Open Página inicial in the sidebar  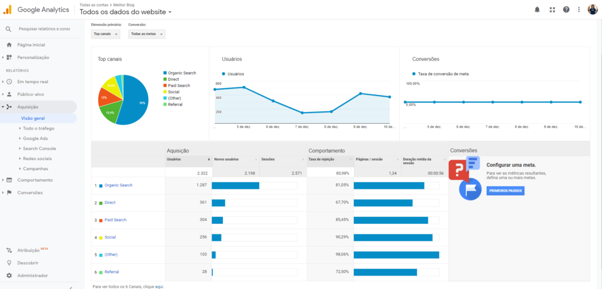click(x=31, y=45)
